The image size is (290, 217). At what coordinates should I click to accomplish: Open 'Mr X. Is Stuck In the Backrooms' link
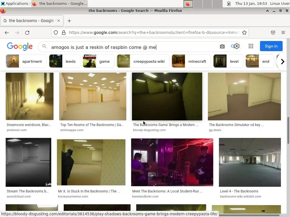(89, 191)
